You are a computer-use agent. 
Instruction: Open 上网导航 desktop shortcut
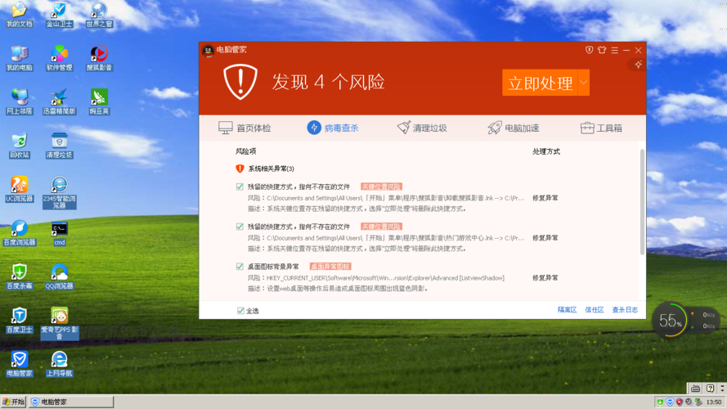60,364
